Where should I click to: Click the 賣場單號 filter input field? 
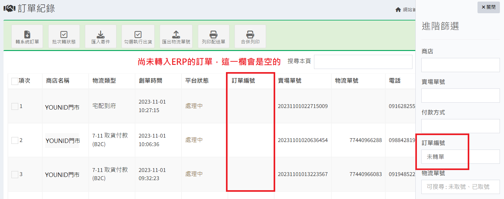coord(460,95)
